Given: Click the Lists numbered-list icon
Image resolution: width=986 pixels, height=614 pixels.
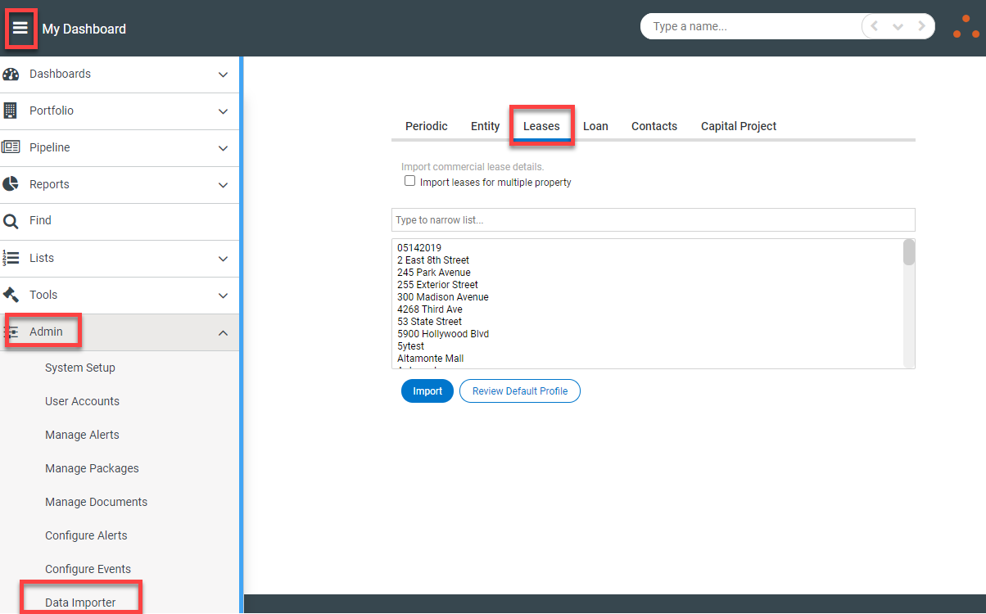Looking at the screenshot, I should coord(11,258).
